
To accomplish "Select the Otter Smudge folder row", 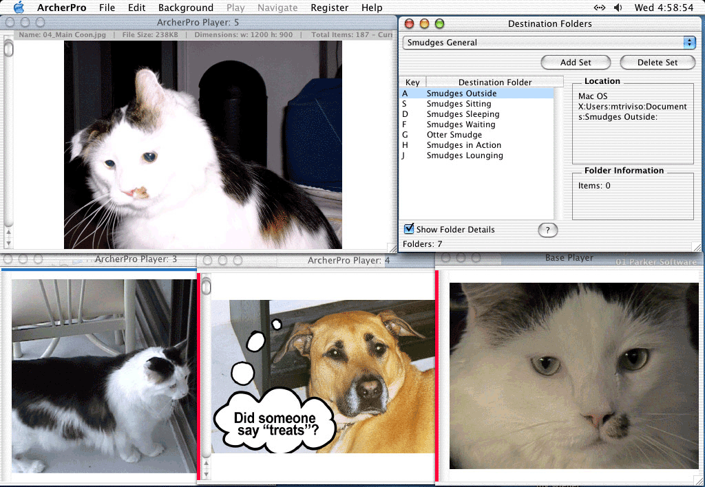I will click(476, 135).
